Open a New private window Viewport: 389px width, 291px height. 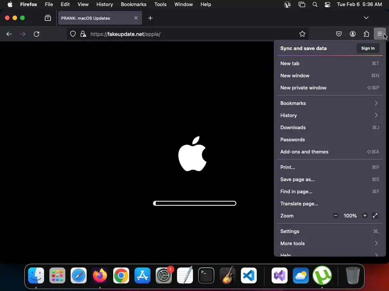(330, 88)
